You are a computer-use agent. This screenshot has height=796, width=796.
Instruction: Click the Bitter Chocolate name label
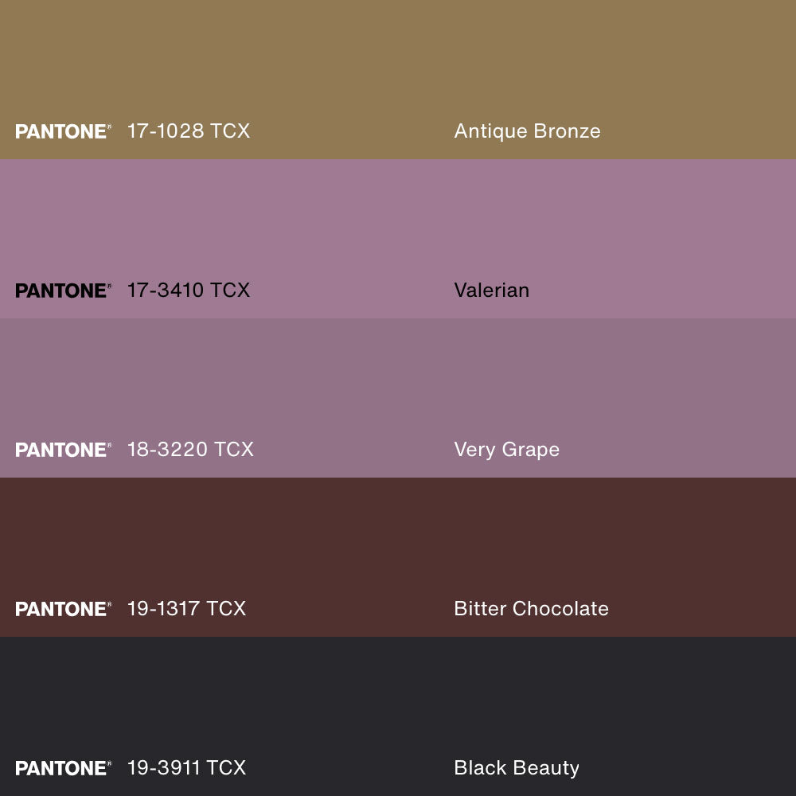tap(531, 609)
